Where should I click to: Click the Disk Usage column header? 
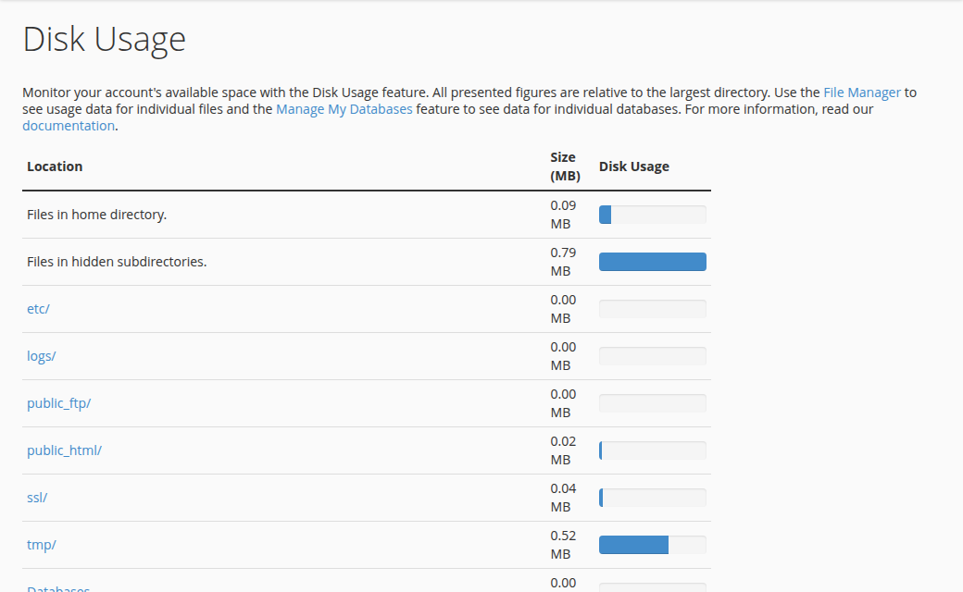(x=633, y=166)
